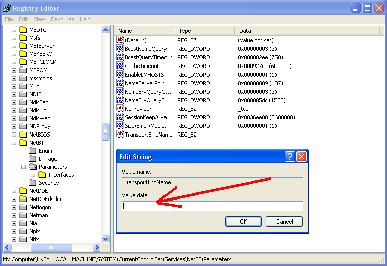Screen dimensions: 387x266
Task: Open the File menu
Action: click(x=9, y=19)
